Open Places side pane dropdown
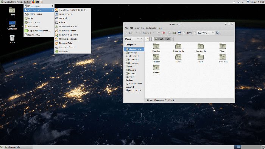This screenshot has width=265, height=149. pos(132,39)
